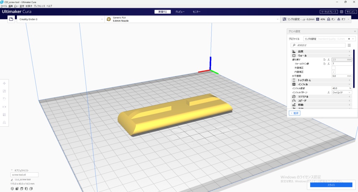
Task: Collapse the ウォール settings category
Action: pyautogui.click(x=321, y=56)
